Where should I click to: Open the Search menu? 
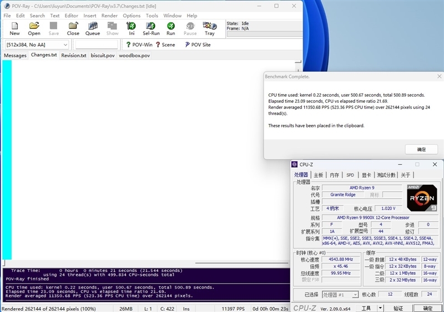point(37,16)
